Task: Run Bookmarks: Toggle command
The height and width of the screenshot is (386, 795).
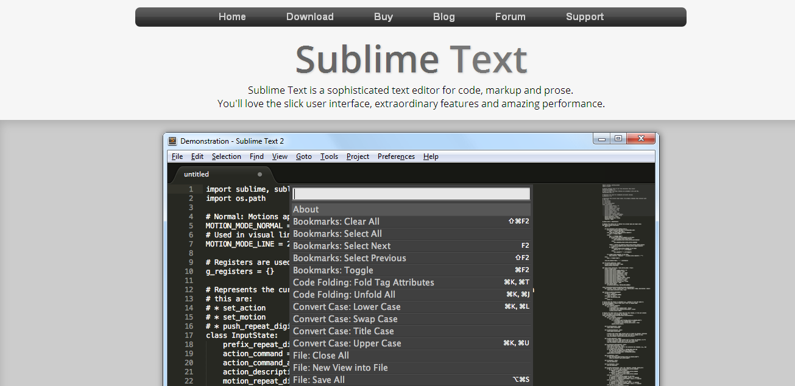Action: click(x=411, y=270)
